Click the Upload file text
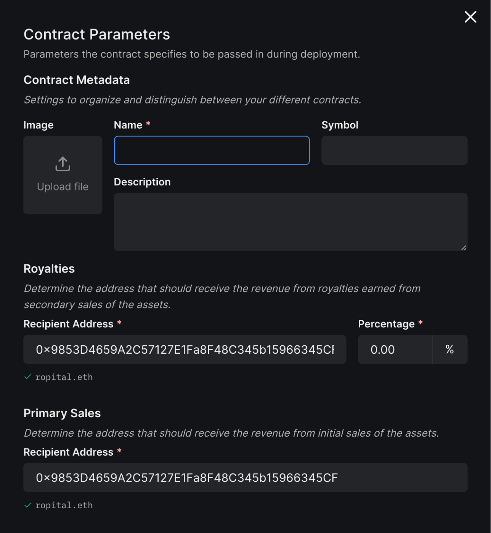This screenshot has width=491, height=533. pos(63,187)
